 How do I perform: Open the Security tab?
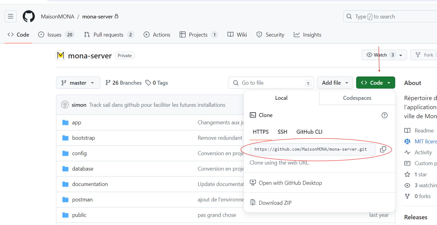270,34
